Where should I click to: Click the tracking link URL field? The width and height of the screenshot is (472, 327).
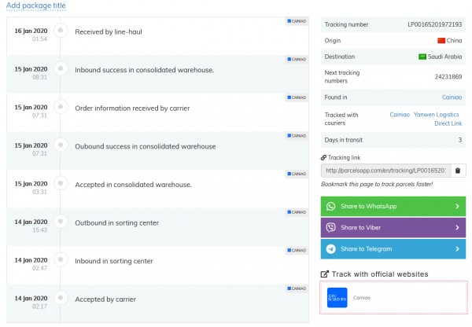click(x=385, y=170)
